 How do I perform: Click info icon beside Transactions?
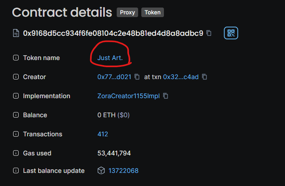[x=16, y=134]
